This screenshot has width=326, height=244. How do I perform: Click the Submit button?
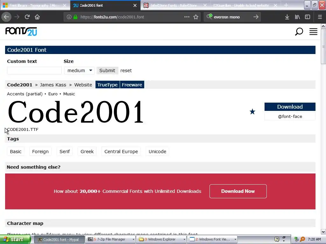click(x=107, y=71)
